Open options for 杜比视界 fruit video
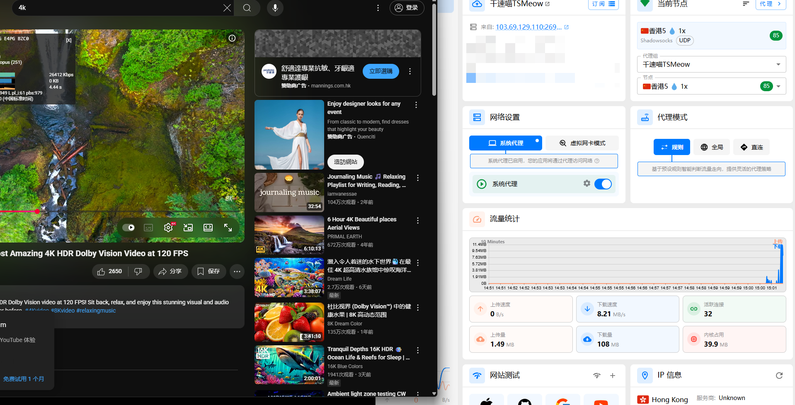 click(x=418, y=308)
